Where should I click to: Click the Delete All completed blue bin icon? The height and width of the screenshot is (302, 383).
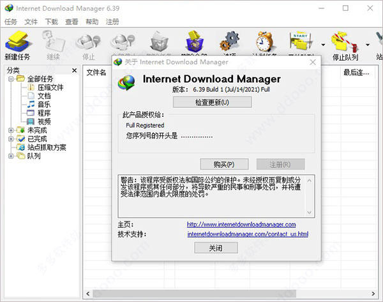pos(194,41)
